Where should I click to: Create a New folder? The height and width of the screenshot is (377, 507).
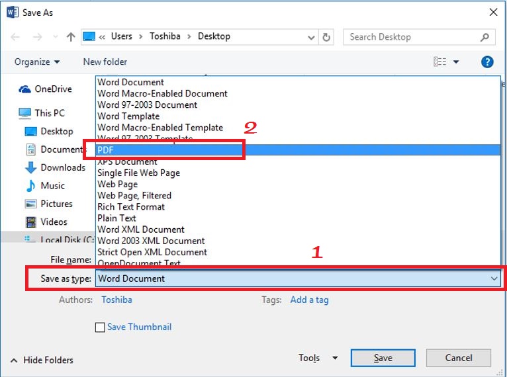[x=105, y=62]
